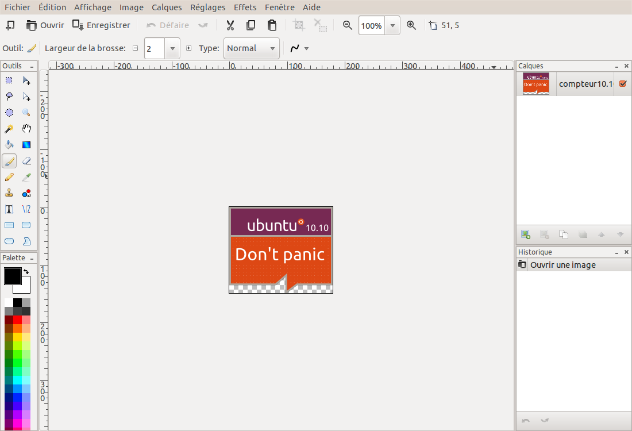The image size is (632, 431).
Task: Select the Text tool
Action: pos(9,209)
